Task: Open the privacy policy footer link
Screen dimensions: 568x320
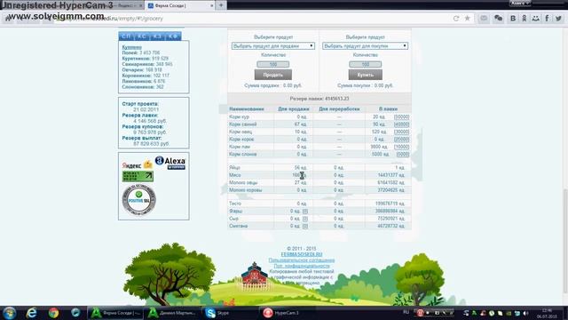Action: [302, 266]
